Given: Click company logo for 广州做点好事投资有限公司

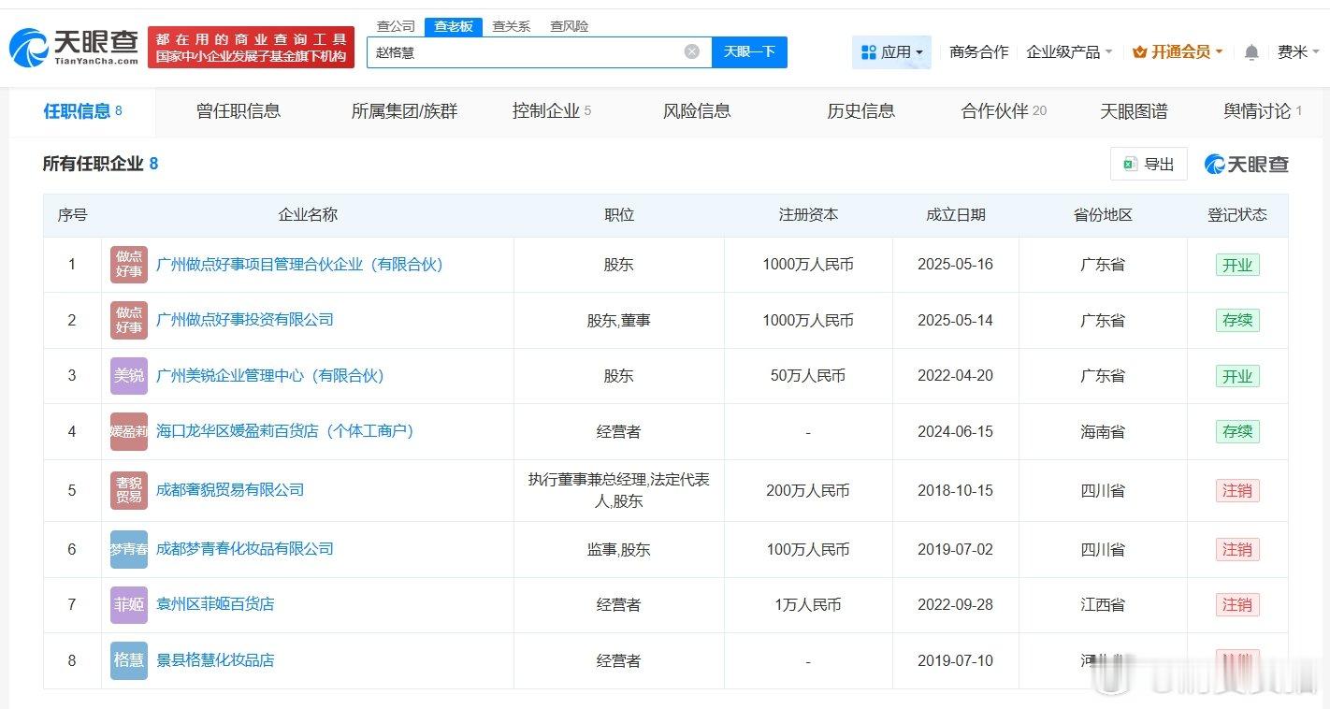Looking at the screenshot, I should [x=129, y=320].
